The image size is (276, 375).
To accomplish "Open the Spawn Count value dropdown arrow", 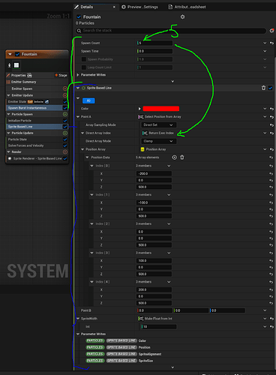I will pyautogui.click(x=265, y=43).
